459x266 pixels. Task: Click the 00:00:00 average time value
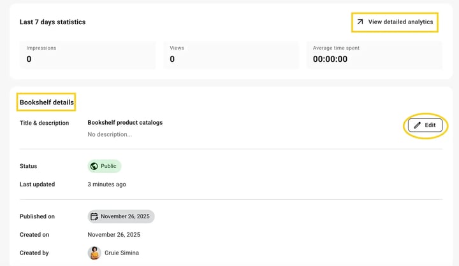tap(330, 59)
